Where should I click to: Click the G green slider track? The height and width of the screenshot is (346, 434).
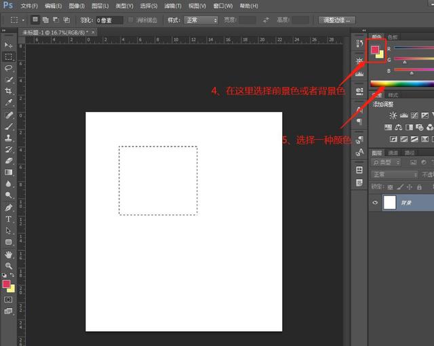click(414, 58)
